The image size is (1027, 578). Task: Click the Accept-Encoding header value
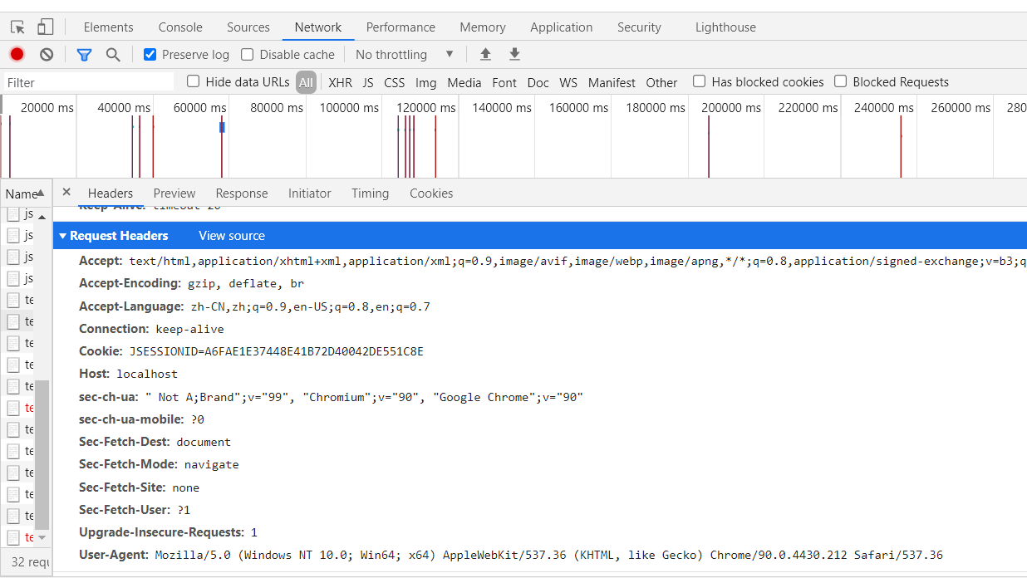(x=246, y=283)
